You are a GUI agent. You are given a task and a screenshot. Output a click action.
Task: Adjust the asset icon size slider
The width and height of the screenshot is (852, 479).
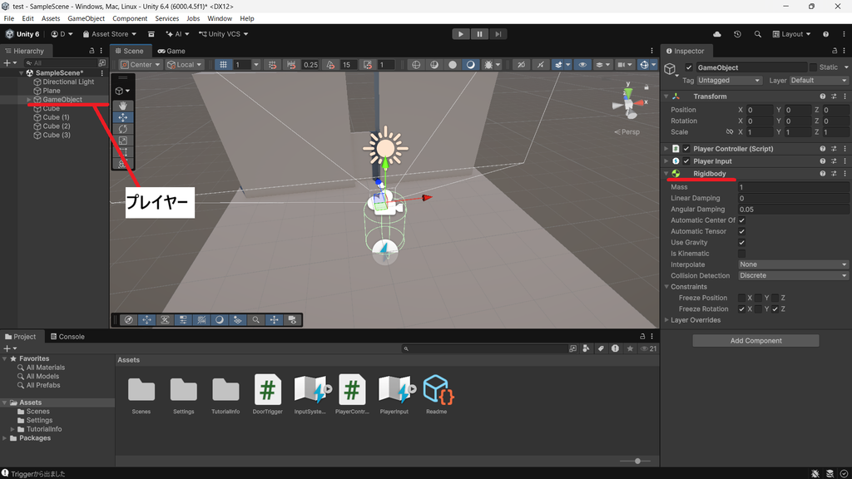(637, 461)
